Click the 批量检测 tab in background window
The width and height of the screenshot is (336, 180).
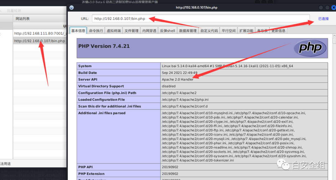(14, 11)
